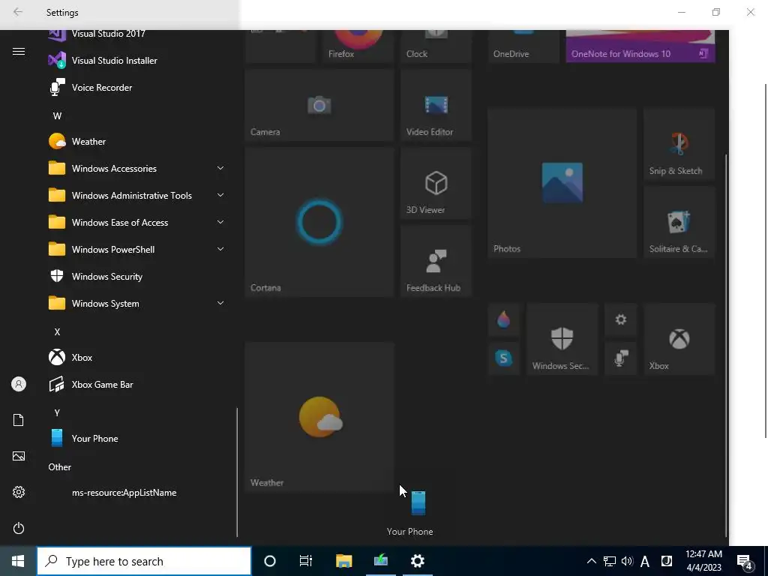The width and height of the screenshot is (768, 576).
Task: Open the Solitaire & Casual Games tile
Action: click(679, 222)
